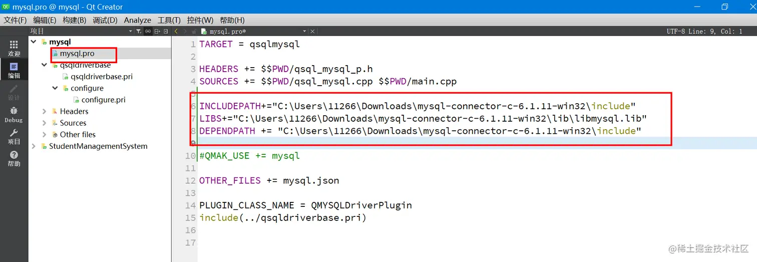Collapse the qsqldriverbase node
The width and height of the screenshot is (757, 262).
[45, 65]
